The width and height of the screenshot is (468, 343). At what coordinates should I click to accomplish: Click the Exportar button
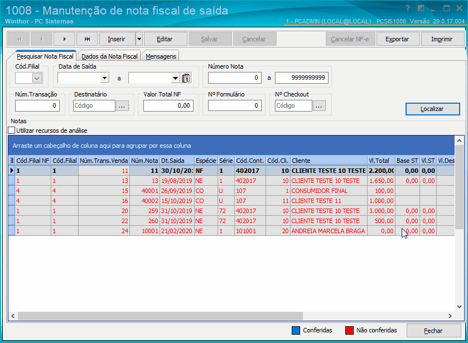click(397, 39)
